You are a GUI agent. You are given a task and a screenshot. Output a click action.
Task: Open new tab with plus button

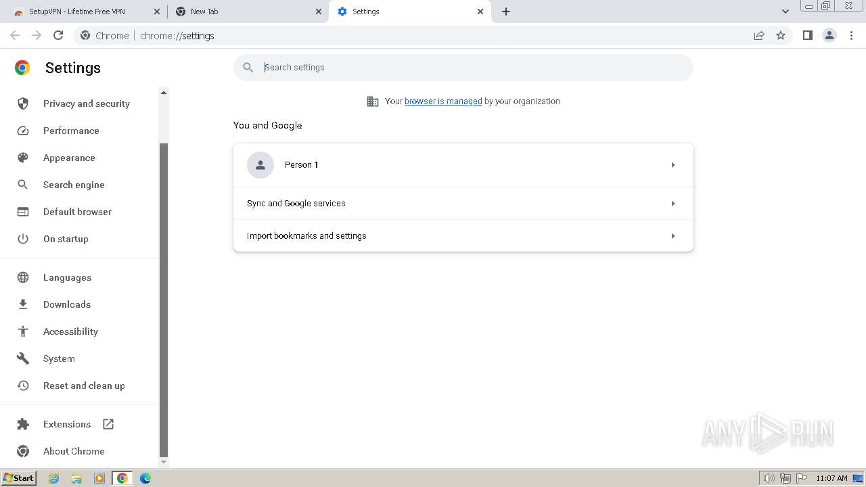(x=506, y=11)
